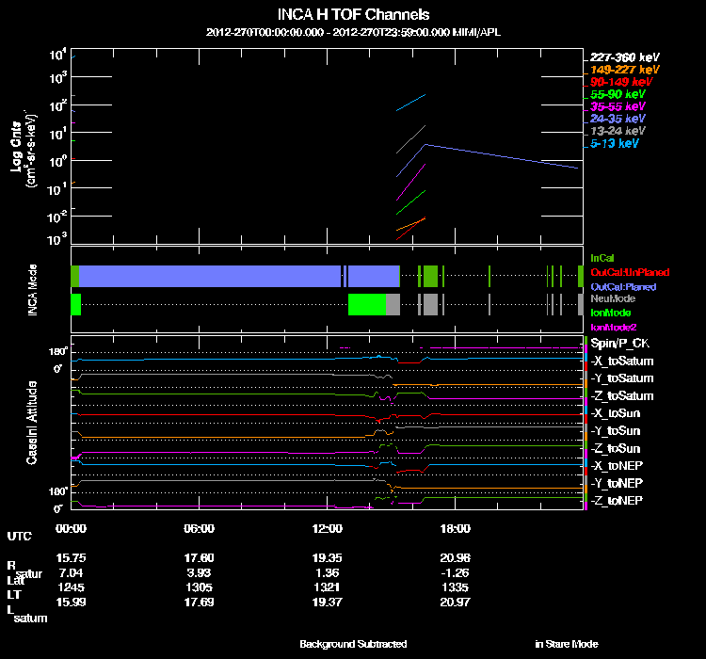
Task: Click the 12:00 UTC axis label
Action: click(x=327, y=528)
